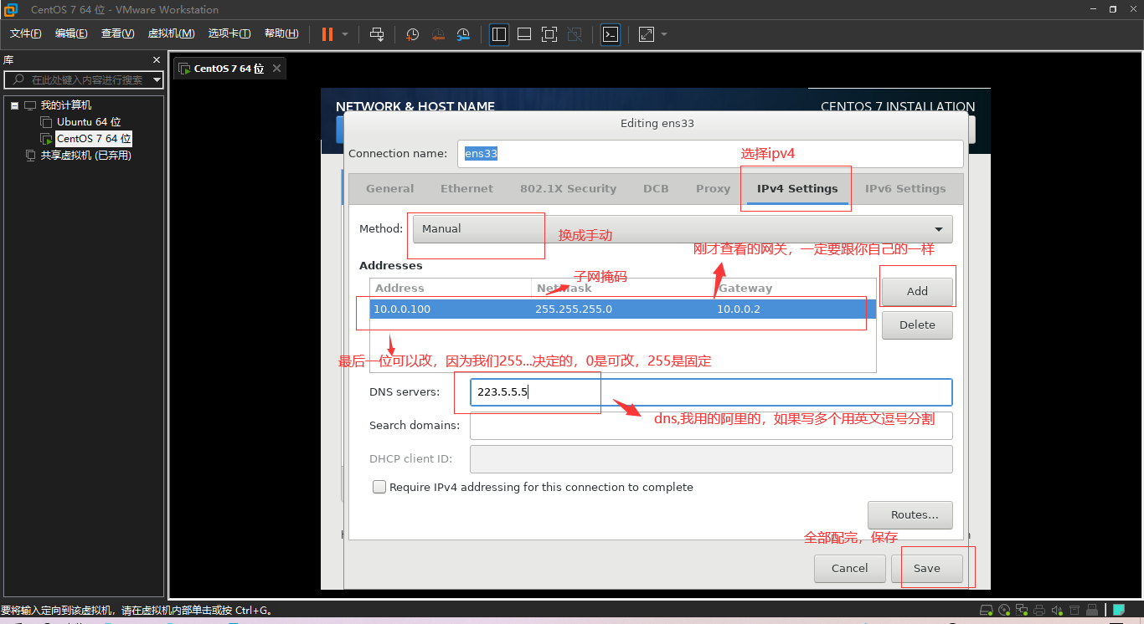
Task: Switch to the Proxy tab
Action: click(713, 189)
